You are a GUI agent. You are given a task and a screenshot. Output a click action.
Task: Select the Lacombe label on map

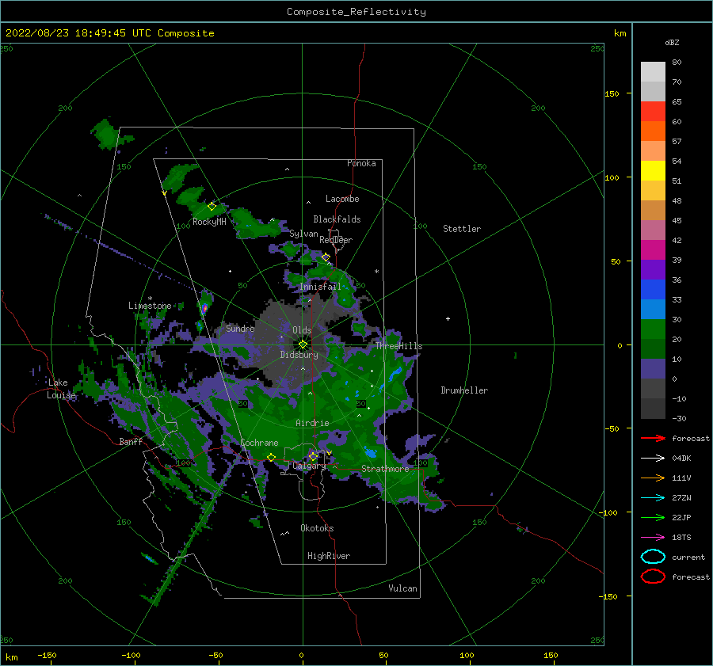coord(342,199)
